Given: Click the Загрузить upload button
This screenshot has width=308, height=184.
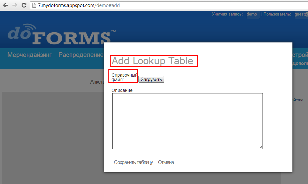Looking at the screenshot, I should [x=151, y=79].
